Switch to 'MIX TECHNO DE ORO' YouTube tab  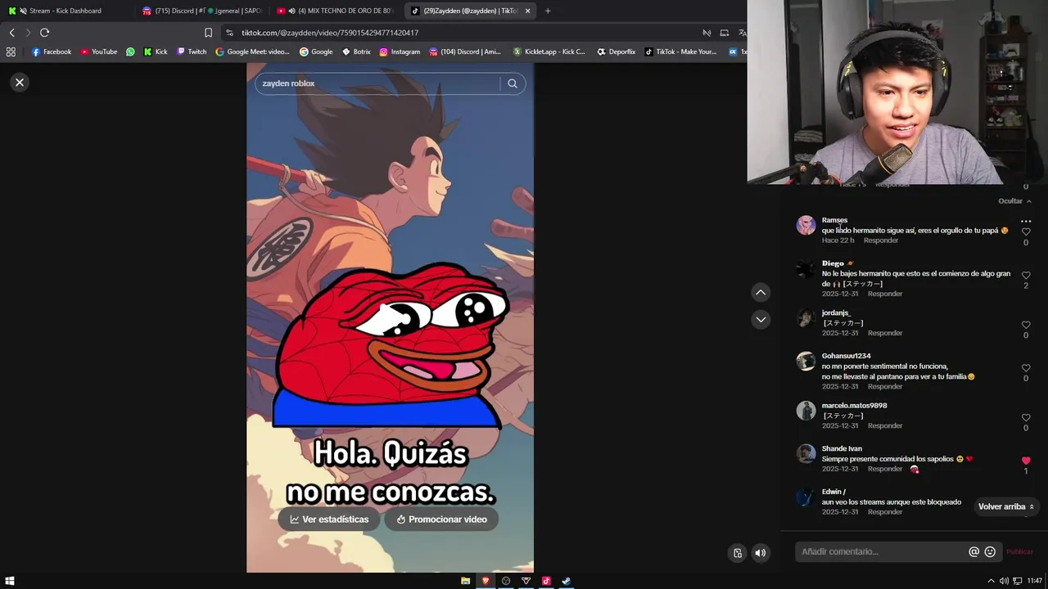tap(335, 11)
